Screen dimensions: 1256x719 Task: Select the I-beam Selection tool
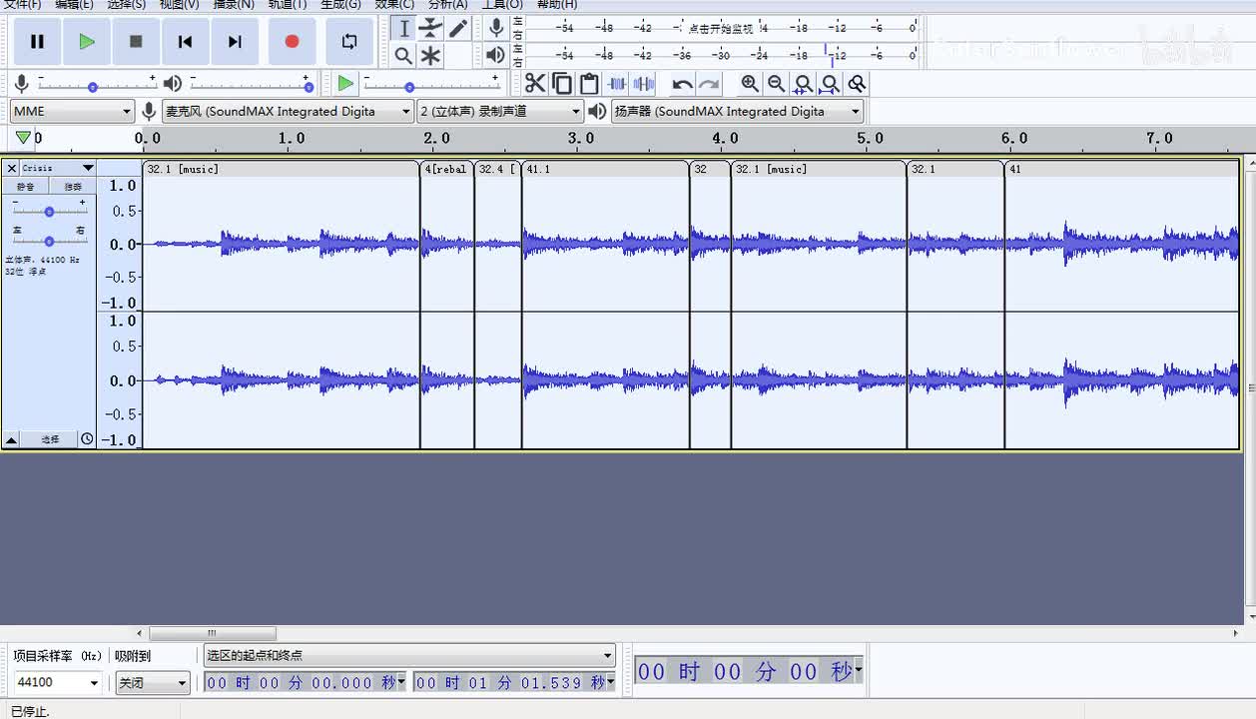tap(404, 28)
